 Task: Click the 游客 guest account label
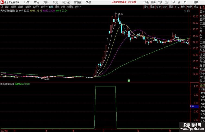click(196, 2)
